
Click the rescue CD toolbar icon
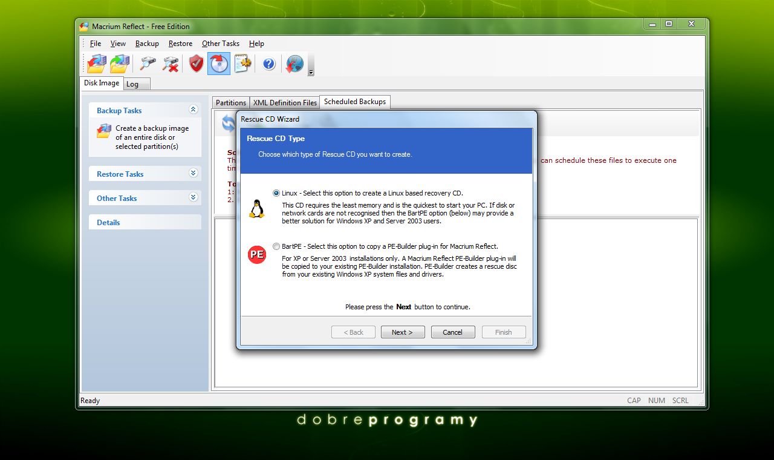click(219, 63)
